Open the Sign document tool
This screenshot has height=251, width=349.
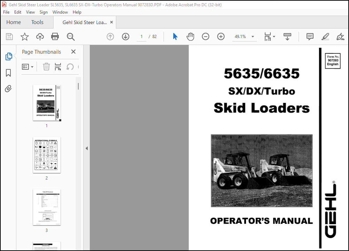tap(340, 37)
